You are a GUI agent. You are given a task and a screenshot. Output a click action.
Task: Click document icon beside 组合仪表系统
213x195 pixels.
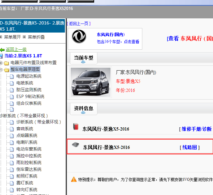pos(12,103)
